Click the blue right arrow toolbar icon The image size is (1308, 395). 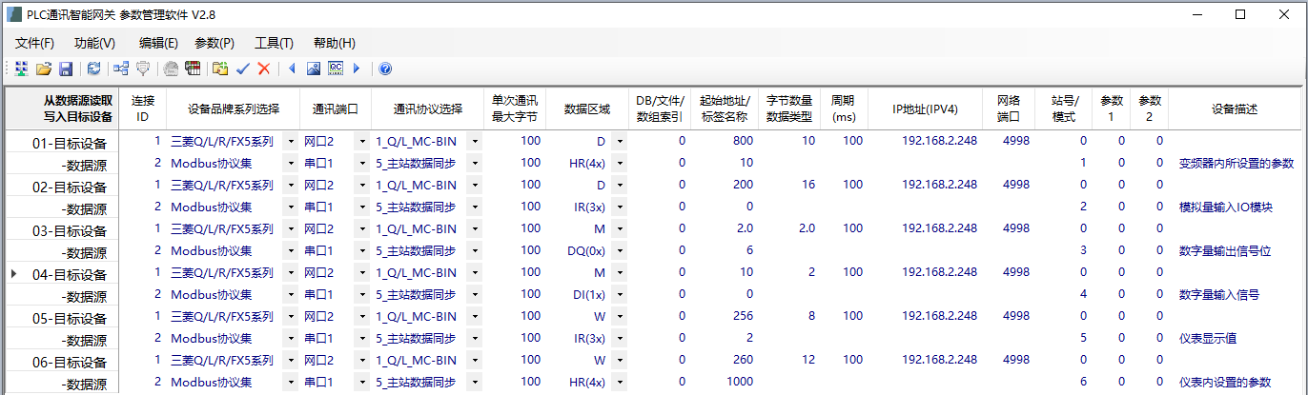coord(357,69)
